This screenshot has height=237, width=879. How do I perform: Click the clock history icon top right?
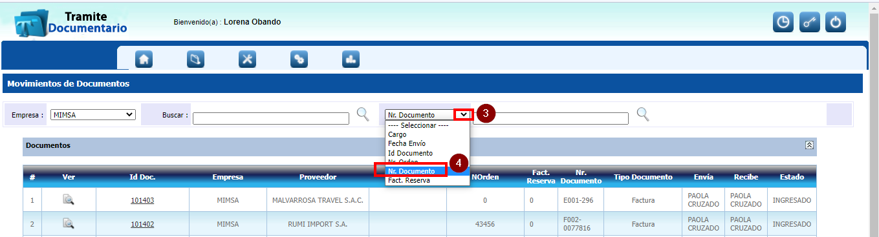pos(783,22)
